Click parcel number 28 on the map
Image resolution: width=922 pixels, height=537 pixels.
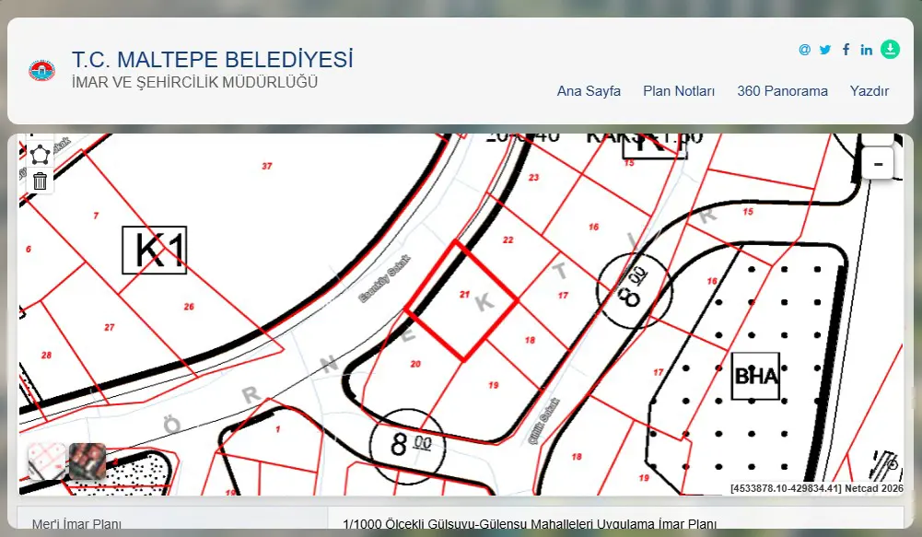[46, 355]
